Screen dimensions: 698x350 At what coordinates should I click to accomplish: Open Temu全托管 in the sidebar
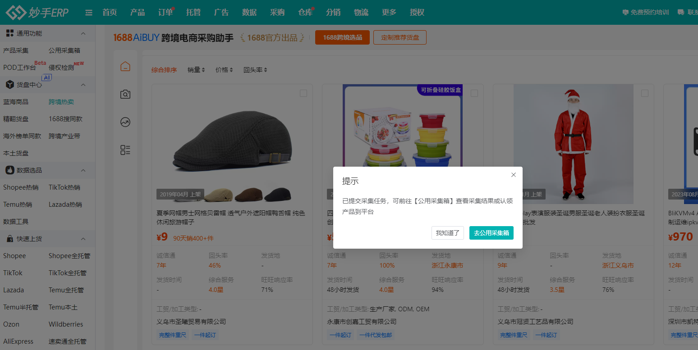tap(66, 290)
